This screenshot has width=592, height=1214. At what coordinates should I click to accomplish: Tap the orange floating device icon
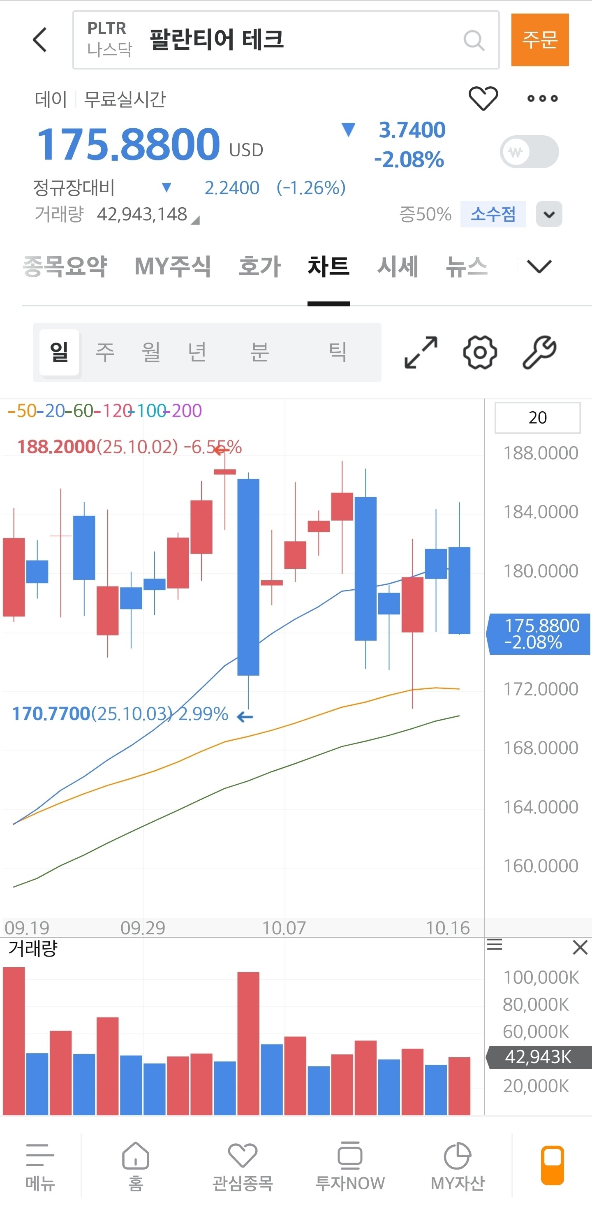(553, 1165)
